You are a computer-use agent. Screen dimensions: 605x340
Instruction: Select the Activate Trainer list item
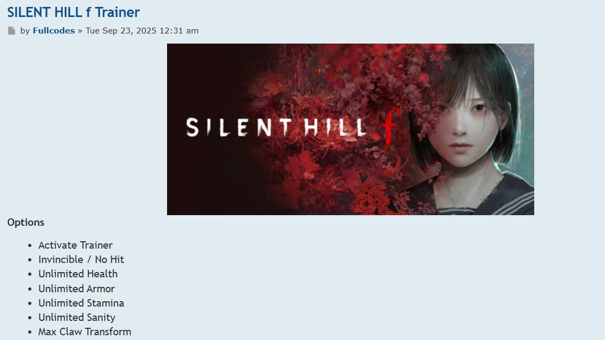tap(75, 245)
